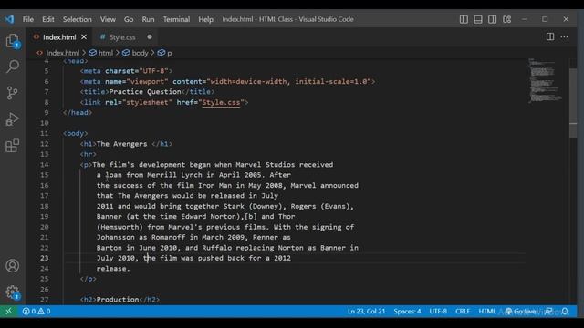This screenshot has width=584, height=328.
Task: Close the Index.html tab
Action: point(84,37)
